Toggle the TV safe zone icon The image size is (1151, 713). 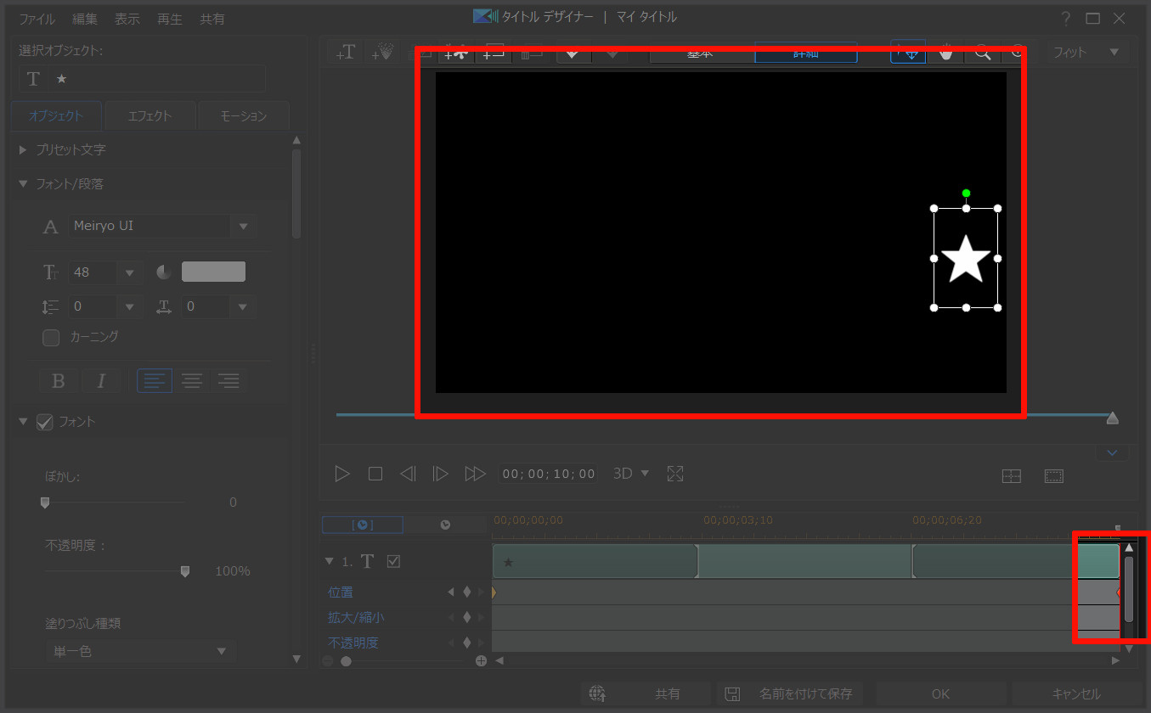point(1054,476)
